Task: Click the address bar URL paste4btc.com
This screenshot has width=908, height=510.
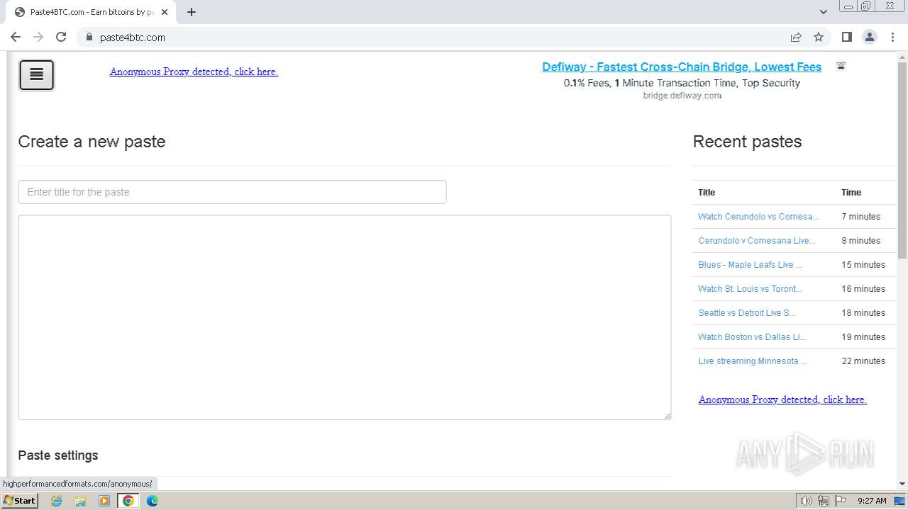Action: click(133, 38)
